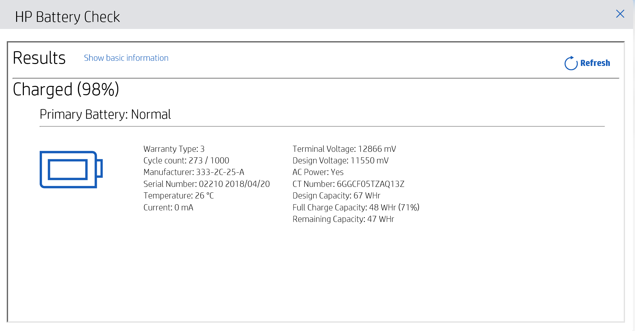Click the circular Refresh arrow icon

[571, 63]
